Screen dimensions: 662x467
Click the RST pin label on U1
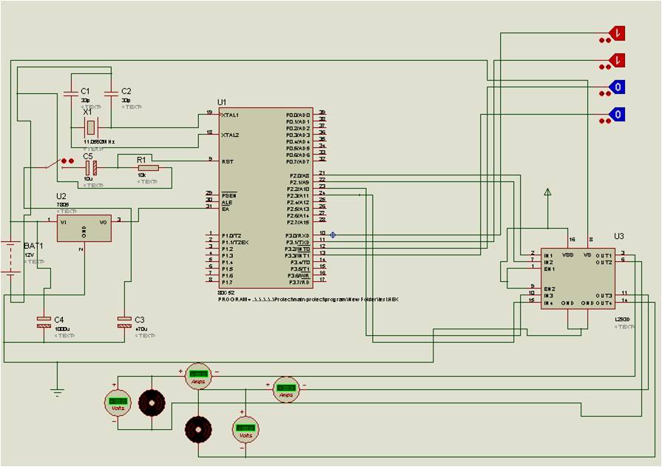[227, 162]
